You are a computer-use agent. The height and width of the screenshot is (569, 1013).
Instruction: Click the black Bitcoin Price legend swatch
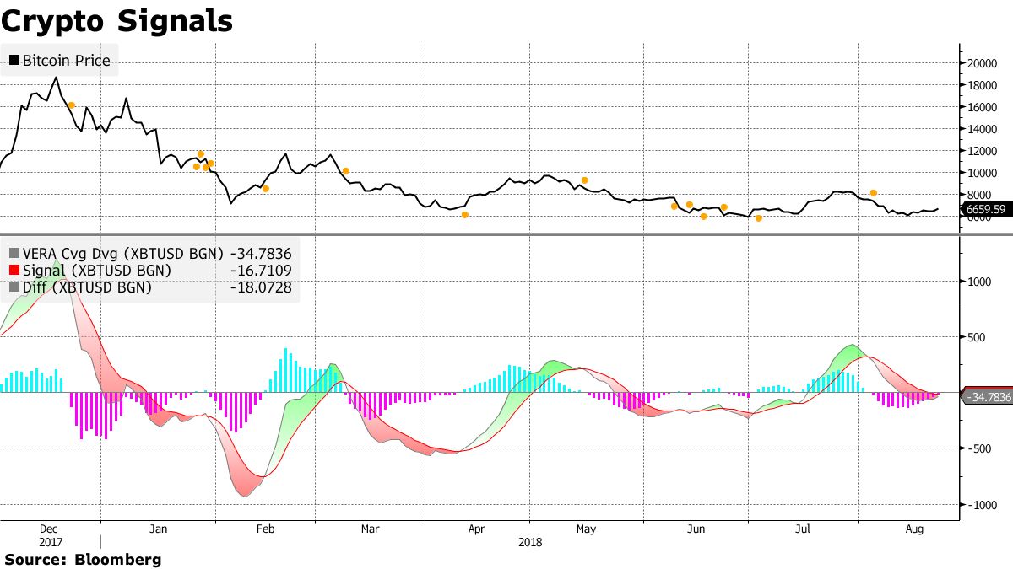[14, 61]
